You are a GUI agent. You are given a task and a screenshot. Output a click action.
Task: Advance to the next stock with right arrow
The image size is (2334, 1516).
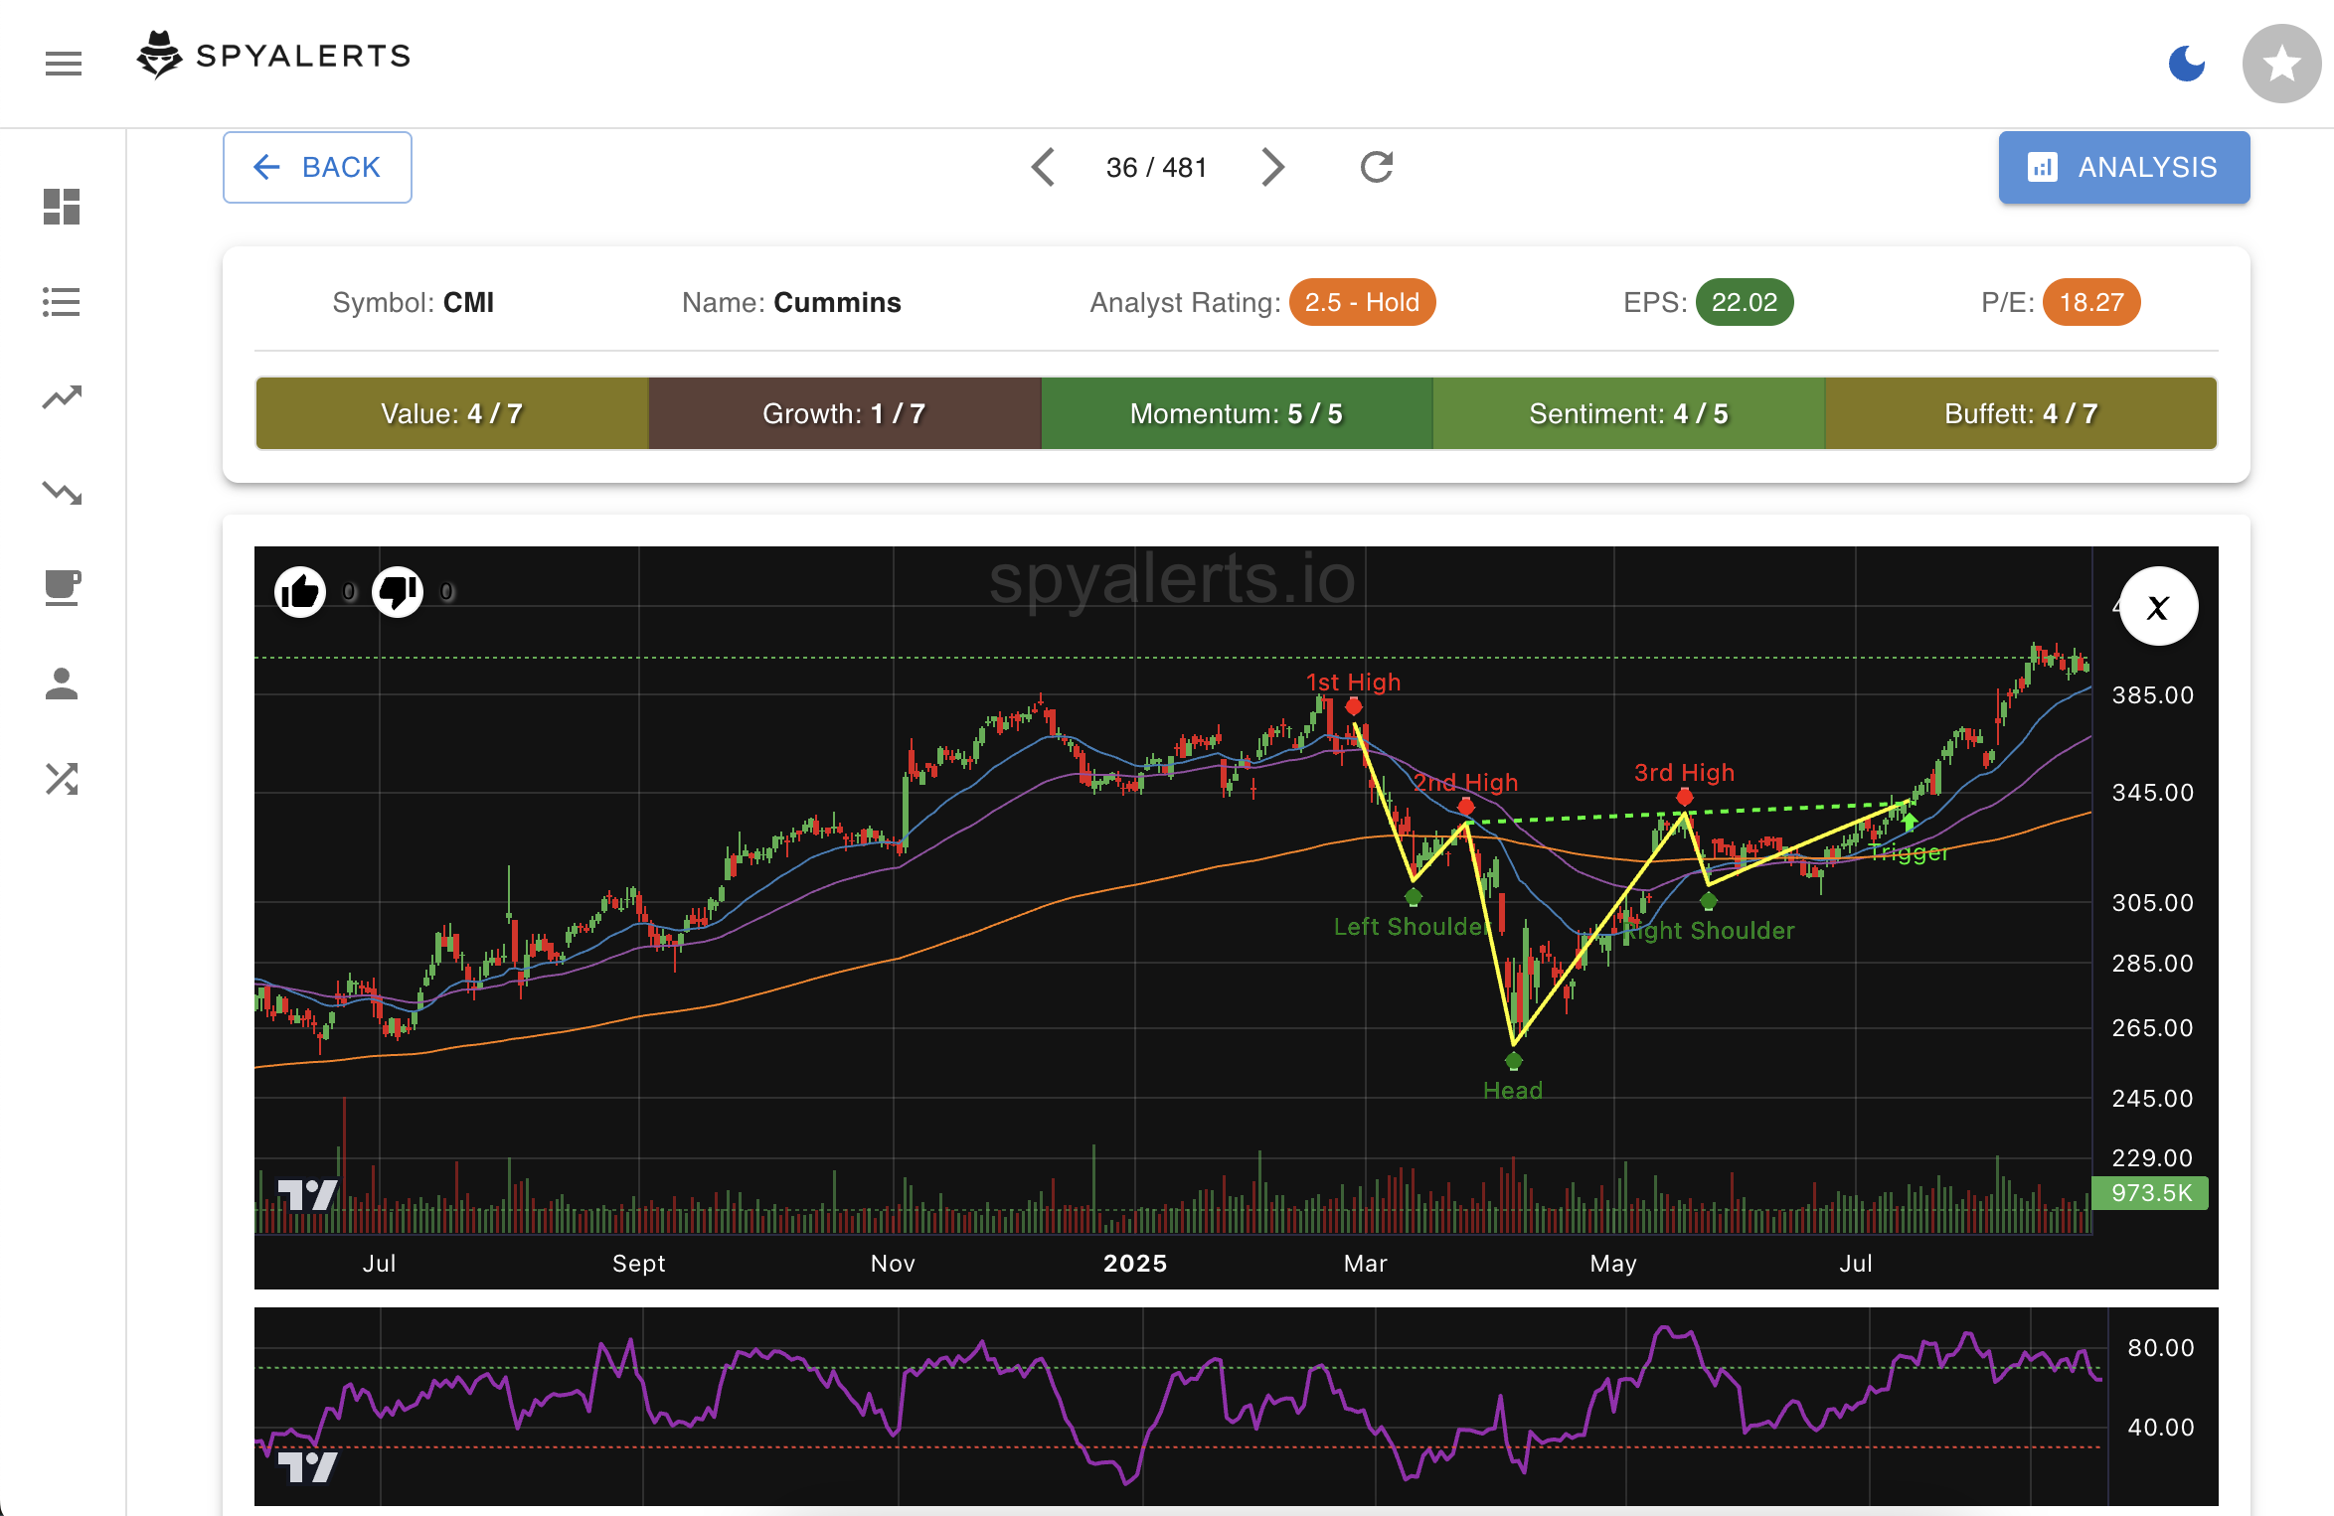pyautogui.click(x=1273, y=167)
